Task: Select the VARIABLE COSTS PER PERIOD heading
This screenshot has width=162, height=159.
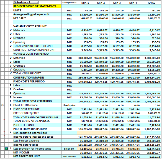Action: [x=31, y=54]
